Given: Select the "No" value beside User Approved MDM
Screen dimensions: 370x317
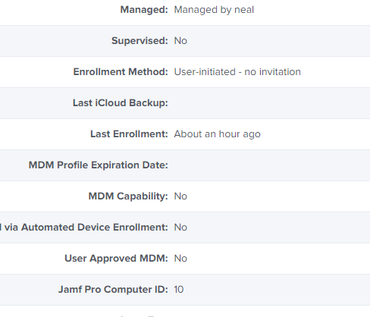Looking at the screenshot, I should click(x=180, y=259).
